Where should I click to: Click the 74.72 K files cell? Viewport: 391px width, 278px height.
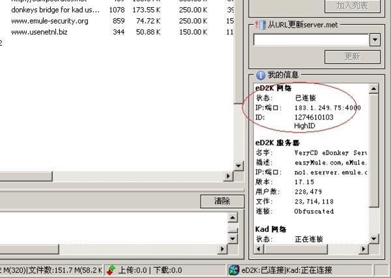coord(149,21)
